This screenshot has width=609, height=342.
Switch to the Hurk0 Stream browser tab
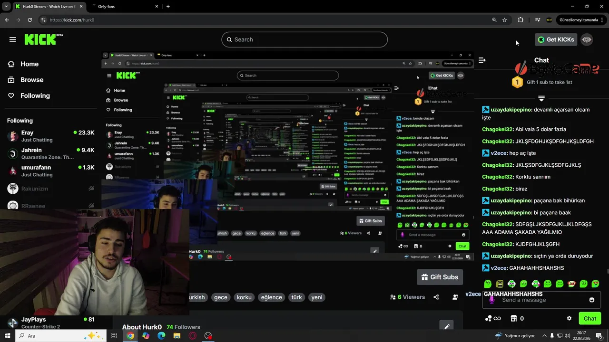49,7
